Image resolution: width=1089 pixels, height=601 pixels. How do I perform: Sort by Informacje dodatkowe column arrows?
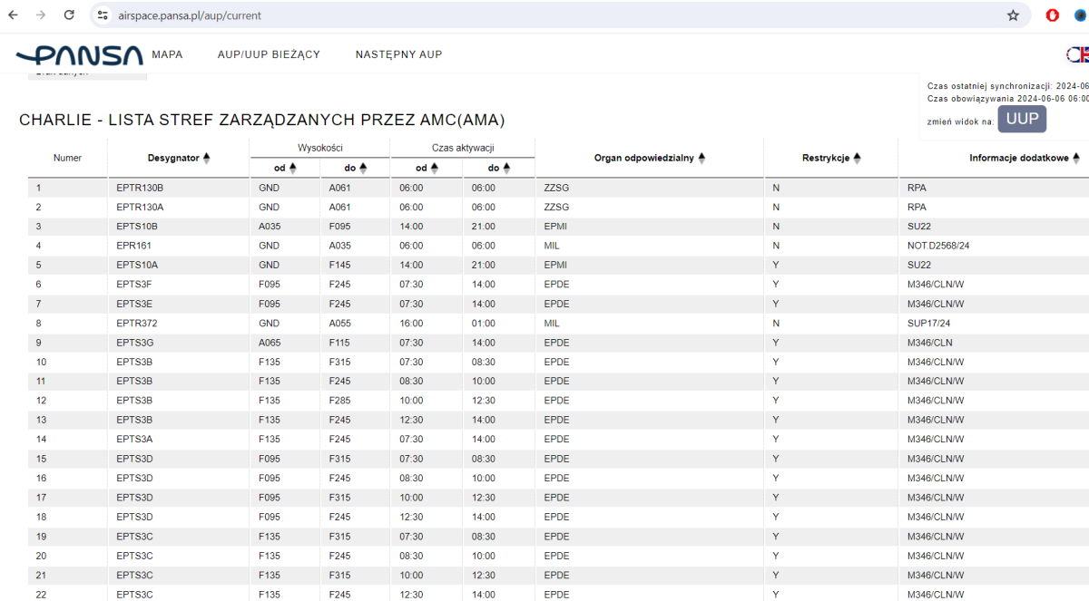tap(1076, 158)
